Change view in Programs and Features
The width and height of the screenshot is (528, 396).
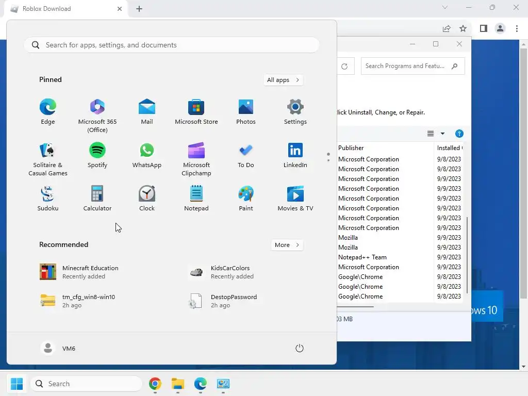click(431, 134)
